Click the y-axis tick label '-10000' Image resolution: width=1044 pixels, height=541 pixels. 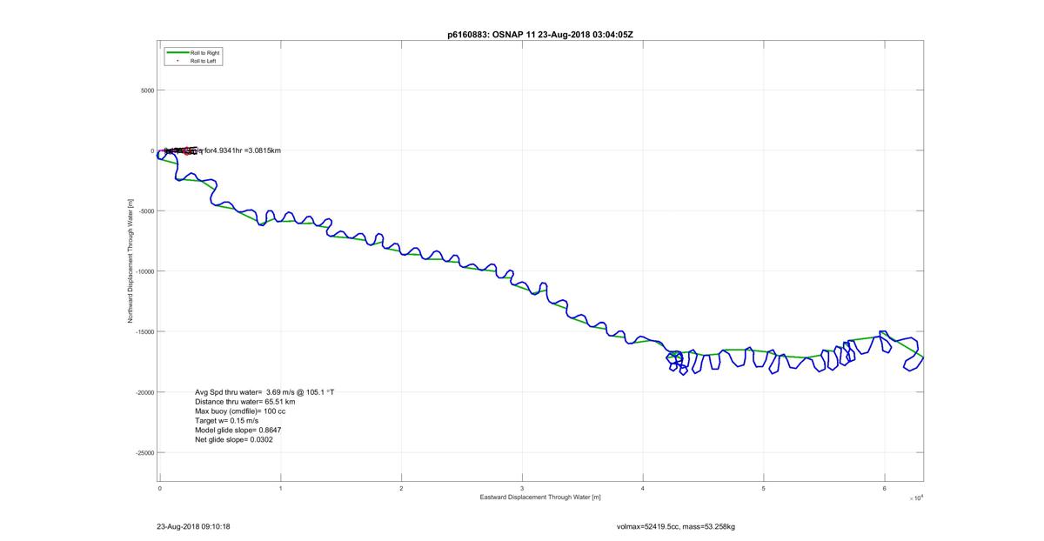(x=144, y=271)
